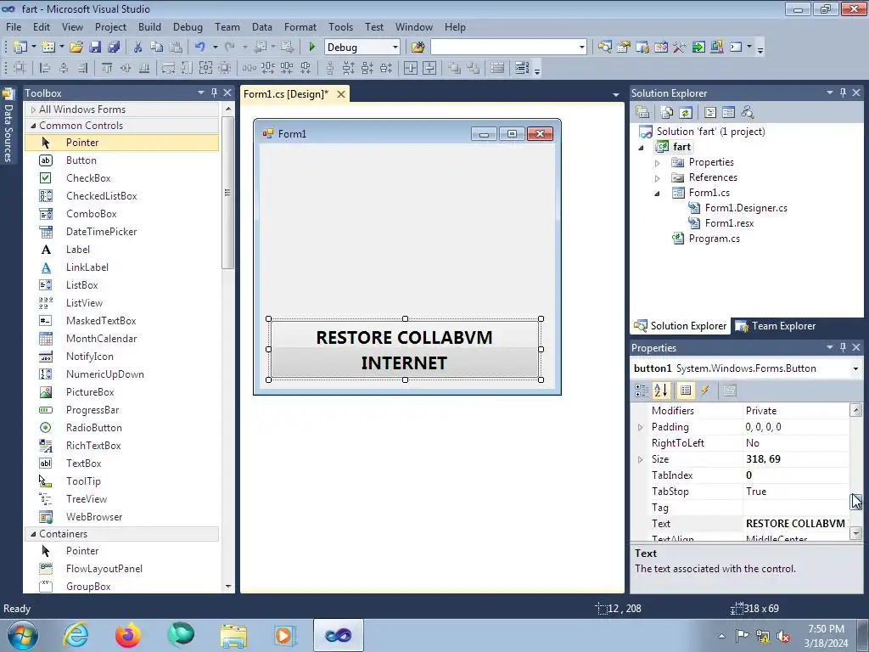Open Internet Explorer from the taskbar
The width and height of the screenshot is (869, 652).
tap(76, 635)
